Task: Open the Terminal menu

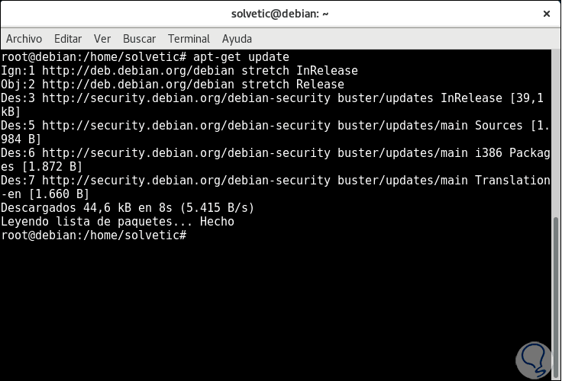Action: [x=189, y=39]
